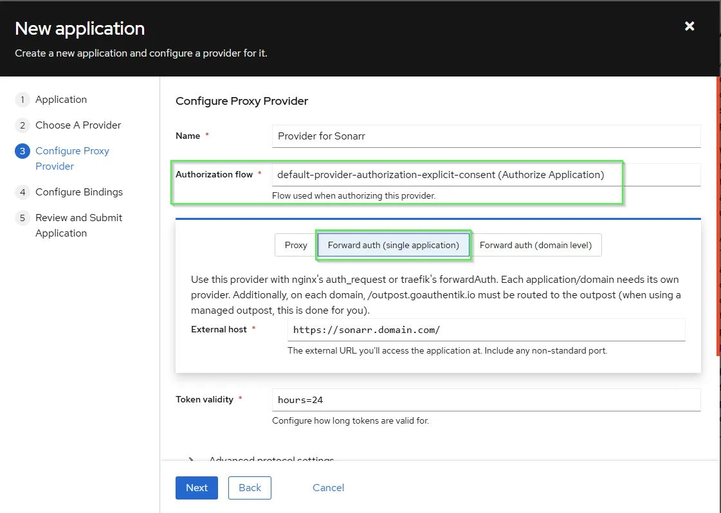Select Forward auth (single application) mode

[x=394, y=245]
